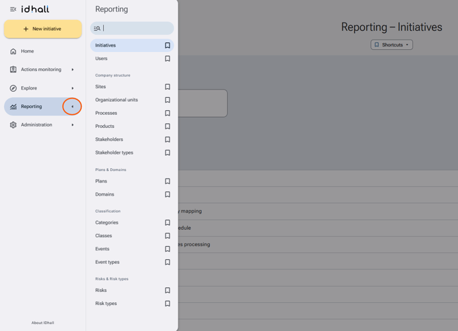Bookmark the Categories report
The height and width of the screenshot is (331, 458).
pyautogui.click(x=167, y=223)
